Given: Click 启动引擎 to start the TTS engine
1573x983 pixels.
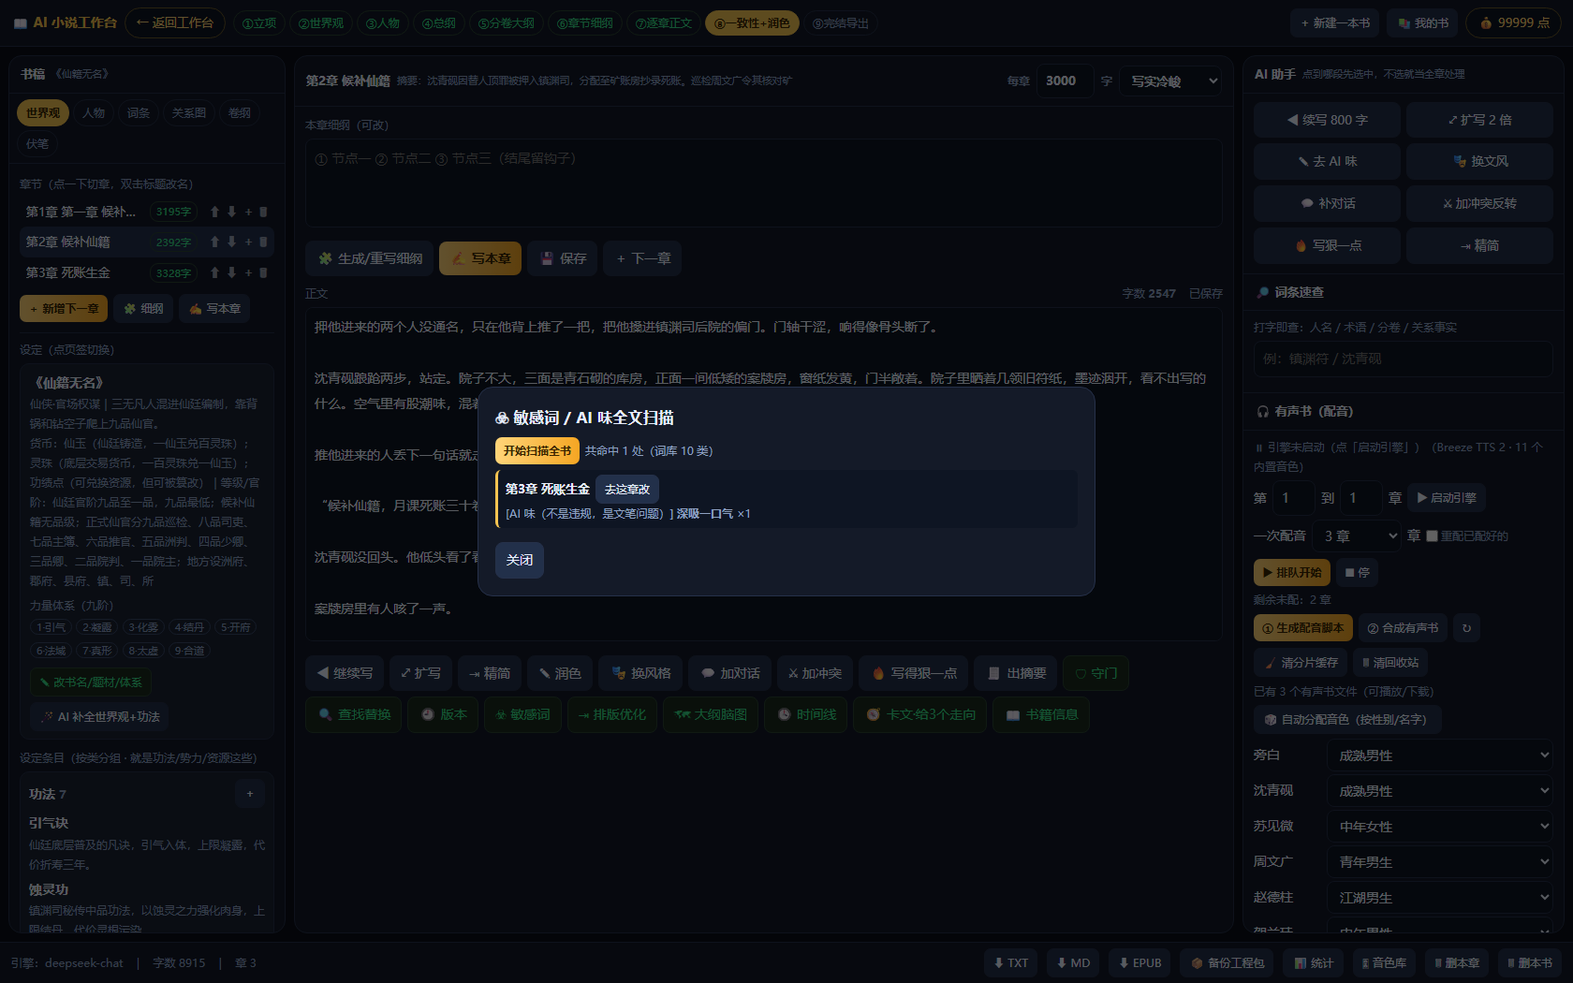Looking at the screenshot, I should 1447,498.
